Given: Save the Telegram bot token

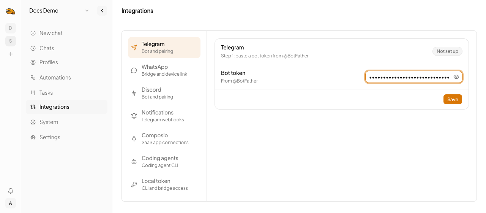Looking at the screenshot, I should point(453,99).
